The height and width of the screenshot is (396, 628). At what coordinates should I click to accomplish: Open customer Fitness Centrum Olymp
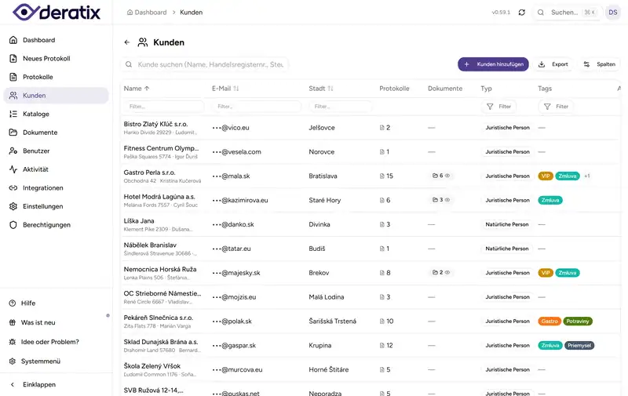[161, 148]
